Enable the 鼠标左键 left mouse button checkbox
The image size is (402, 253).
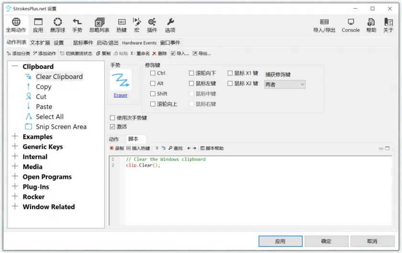click(191, 83)
